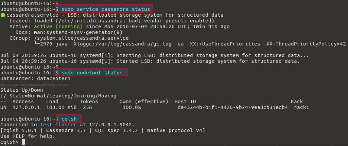This screenshot has width=348, height=146.
Task: Click the 'Load' column header
Action: (x=52, y=102)
